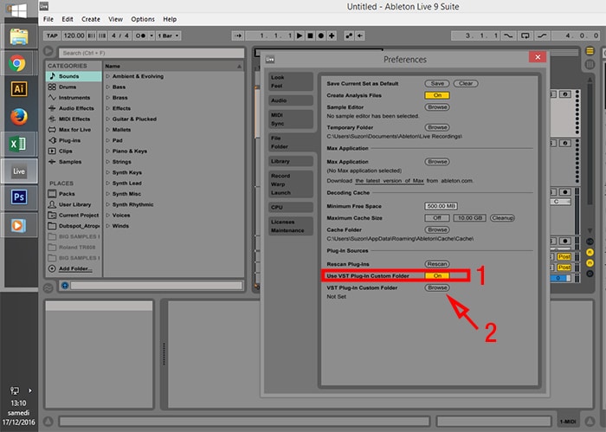Click the Stop button in transport
The height and width of the screenshot is (432, 606).
click(x=310, y=35)
